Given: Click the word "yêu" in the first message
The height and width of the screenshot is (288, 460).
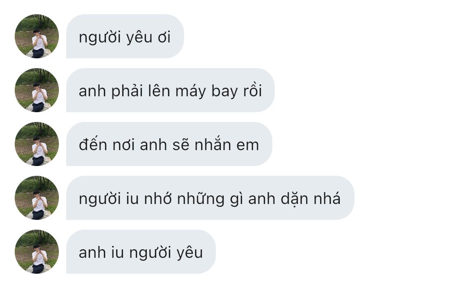Looking at the screenshot, I should 139,38.
